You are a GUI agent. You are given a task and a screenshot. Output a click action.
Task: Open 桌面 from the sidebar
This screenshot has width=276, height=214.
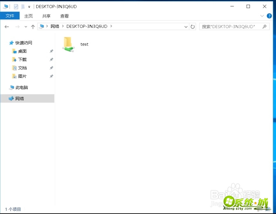pos(22,51)
